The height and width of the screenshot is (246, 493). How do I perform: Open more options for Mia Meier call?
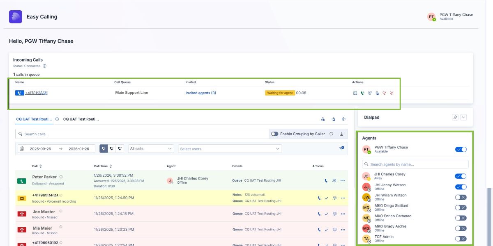(x=343, y=230)
